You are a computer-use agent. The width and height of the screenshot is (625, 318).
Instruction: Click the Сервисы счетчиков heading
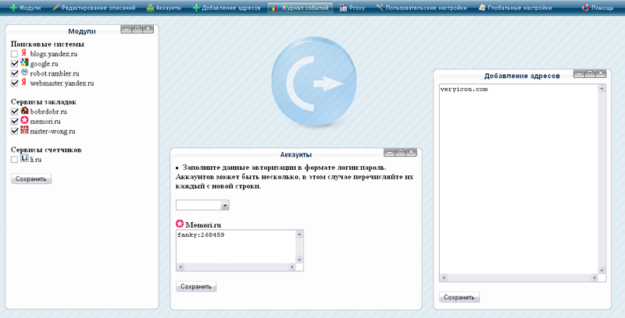[x=46, y=150]
